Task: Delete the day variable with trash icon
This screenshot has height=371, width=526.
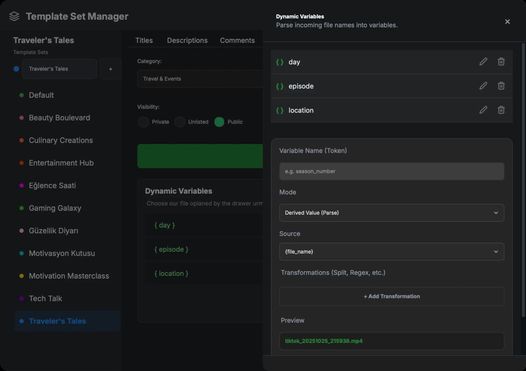Action: [x=501, y=62]
